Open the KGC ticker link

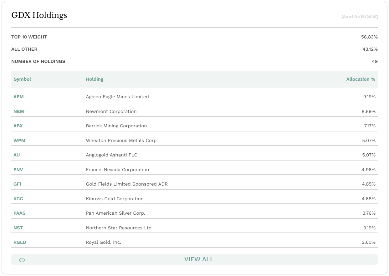click(18, 199)
